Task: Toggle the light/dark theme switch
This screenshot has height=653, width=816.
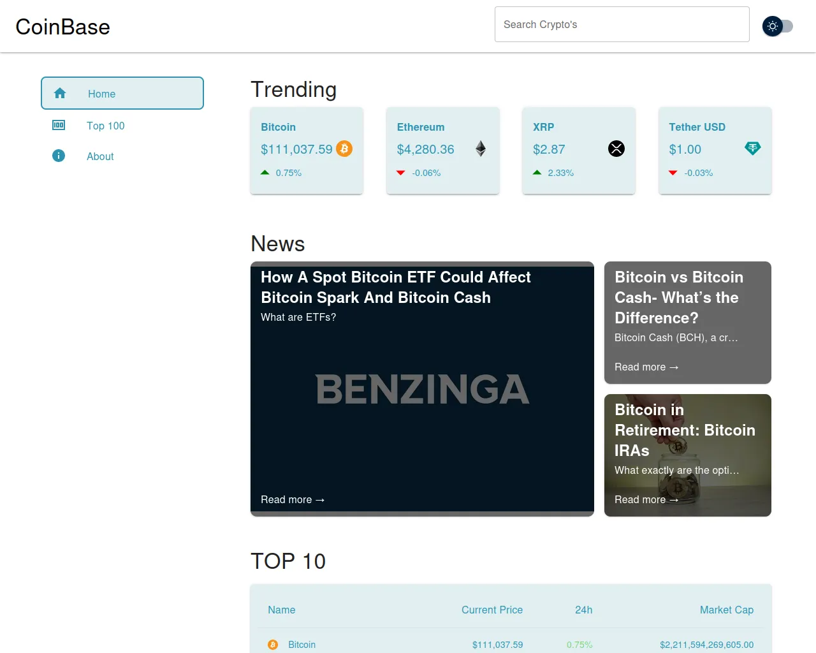Action: pos(778,26)
